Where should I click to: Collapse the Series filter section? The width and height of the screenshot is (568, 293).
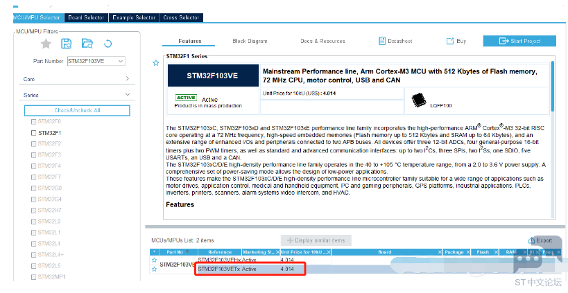point(127,94)
